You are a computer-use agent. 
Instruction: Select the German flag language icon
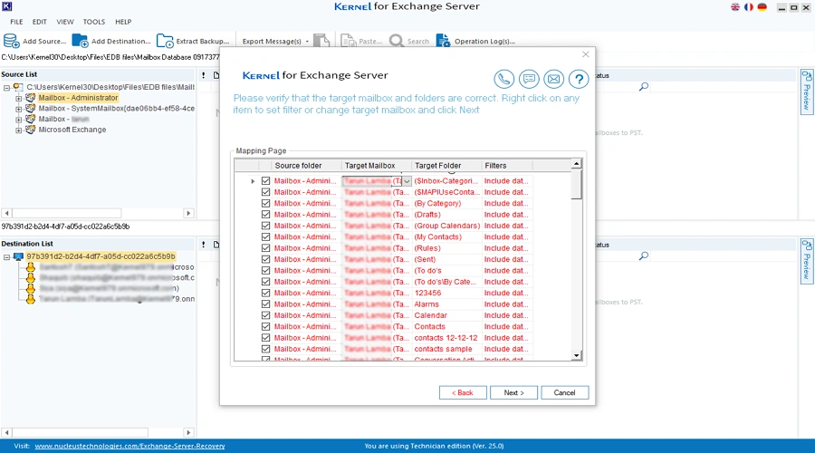point(762,7)
